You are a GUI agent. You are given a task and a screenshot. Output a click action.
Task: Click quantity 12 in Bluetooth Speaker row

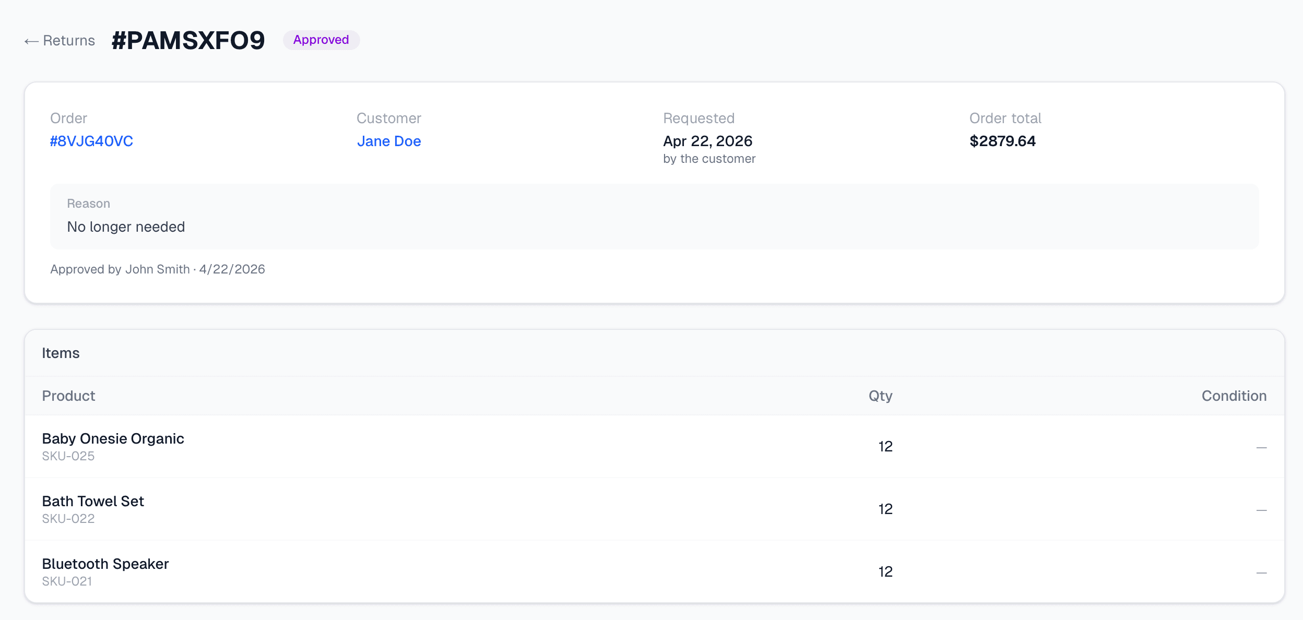coord(885,572)
